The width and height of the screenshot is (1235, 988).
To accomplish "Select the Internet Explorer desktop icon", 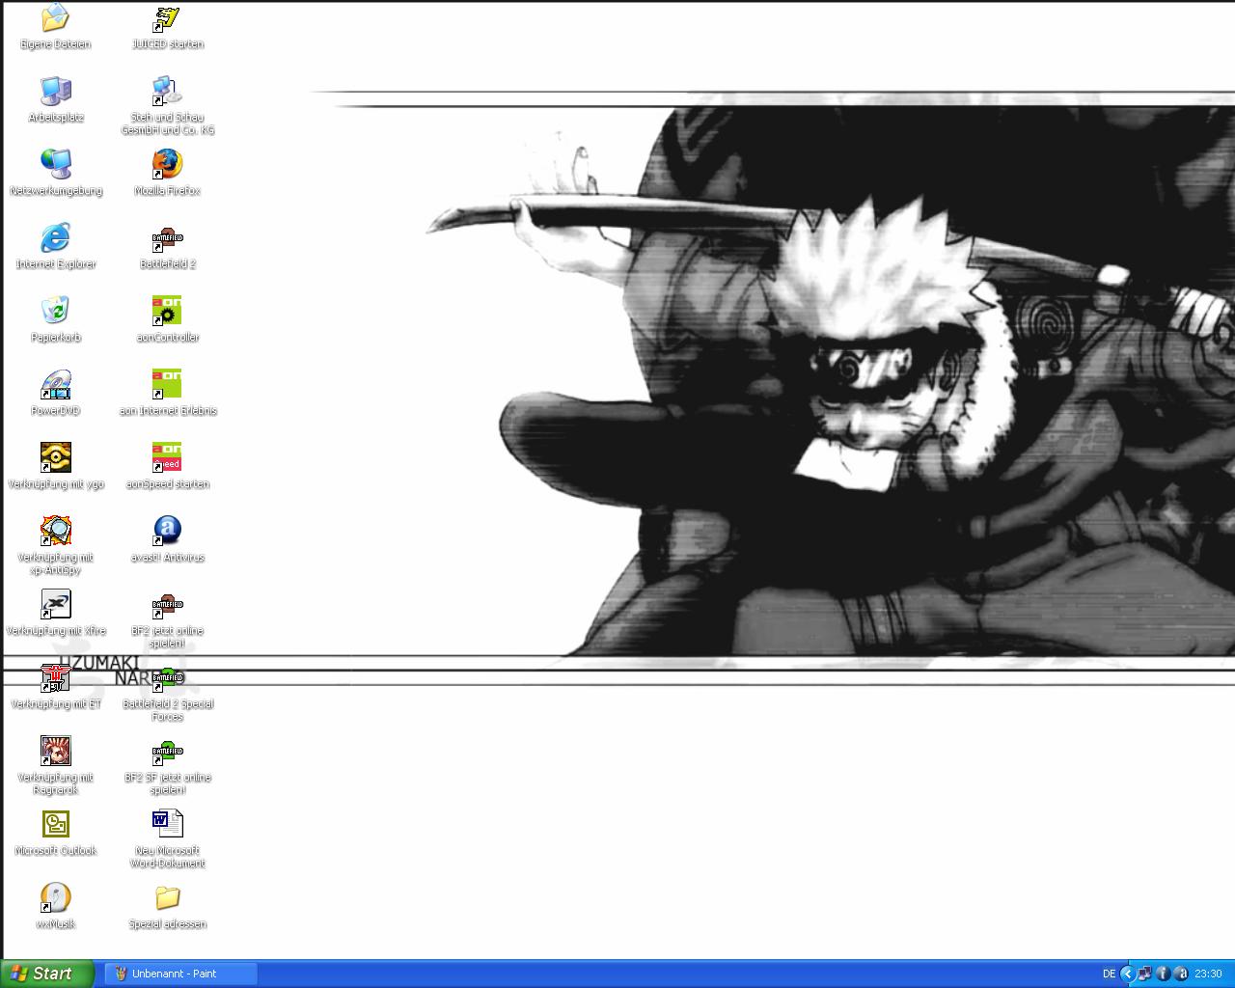I will pyautogui.click(x=56, y=237).
